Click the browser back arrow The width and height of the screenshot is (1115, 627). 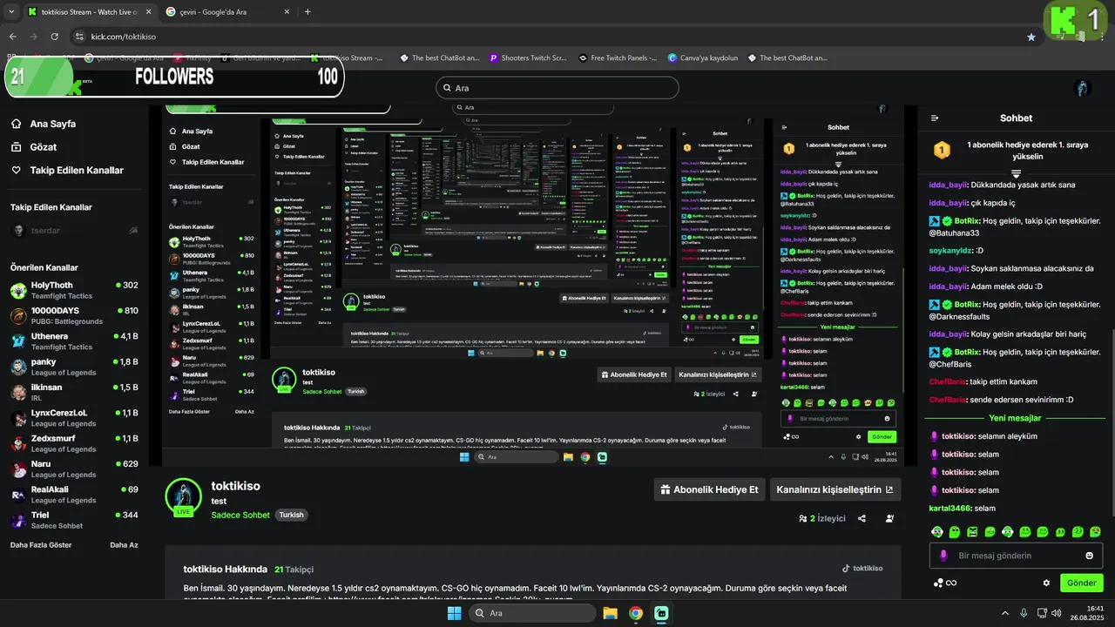[12, 37]
